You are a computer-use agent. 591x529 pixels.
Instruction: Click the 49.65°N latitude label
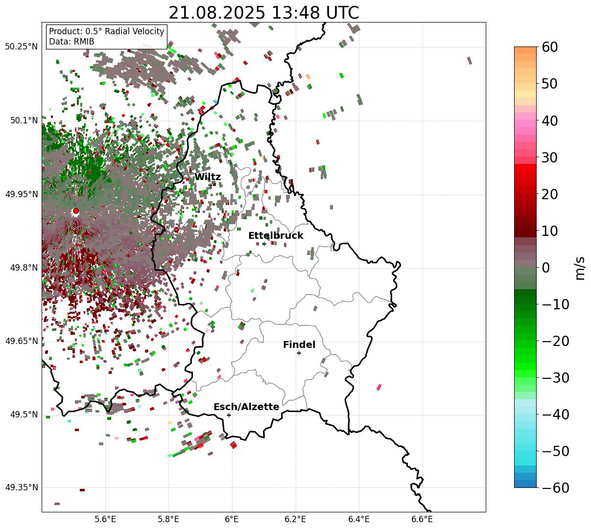point(21,341)
